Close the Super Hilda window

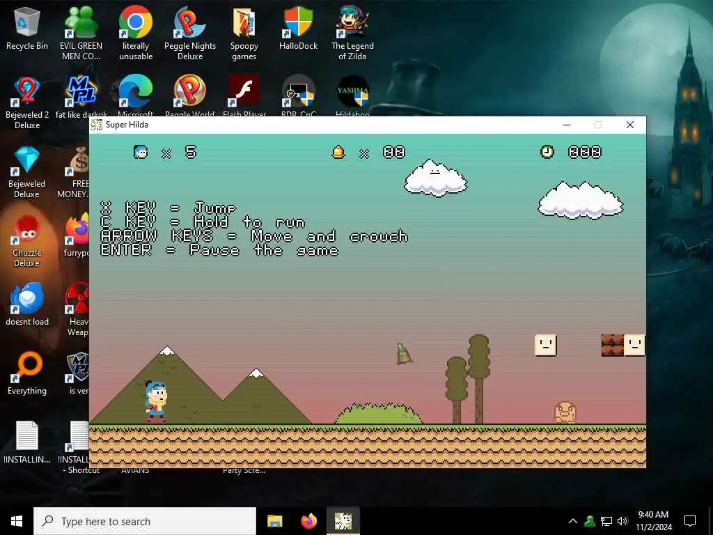[x=629, y=125]
